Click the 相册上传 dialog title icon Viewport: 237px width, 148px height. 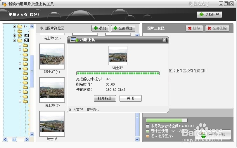pos(75,40)
